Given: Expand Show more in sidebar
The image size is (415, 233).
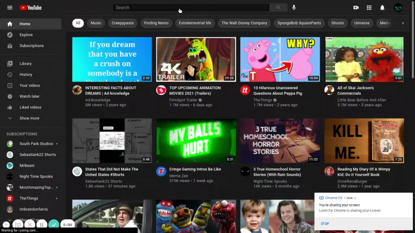Looking at the screenshot, I should point(30,118).
